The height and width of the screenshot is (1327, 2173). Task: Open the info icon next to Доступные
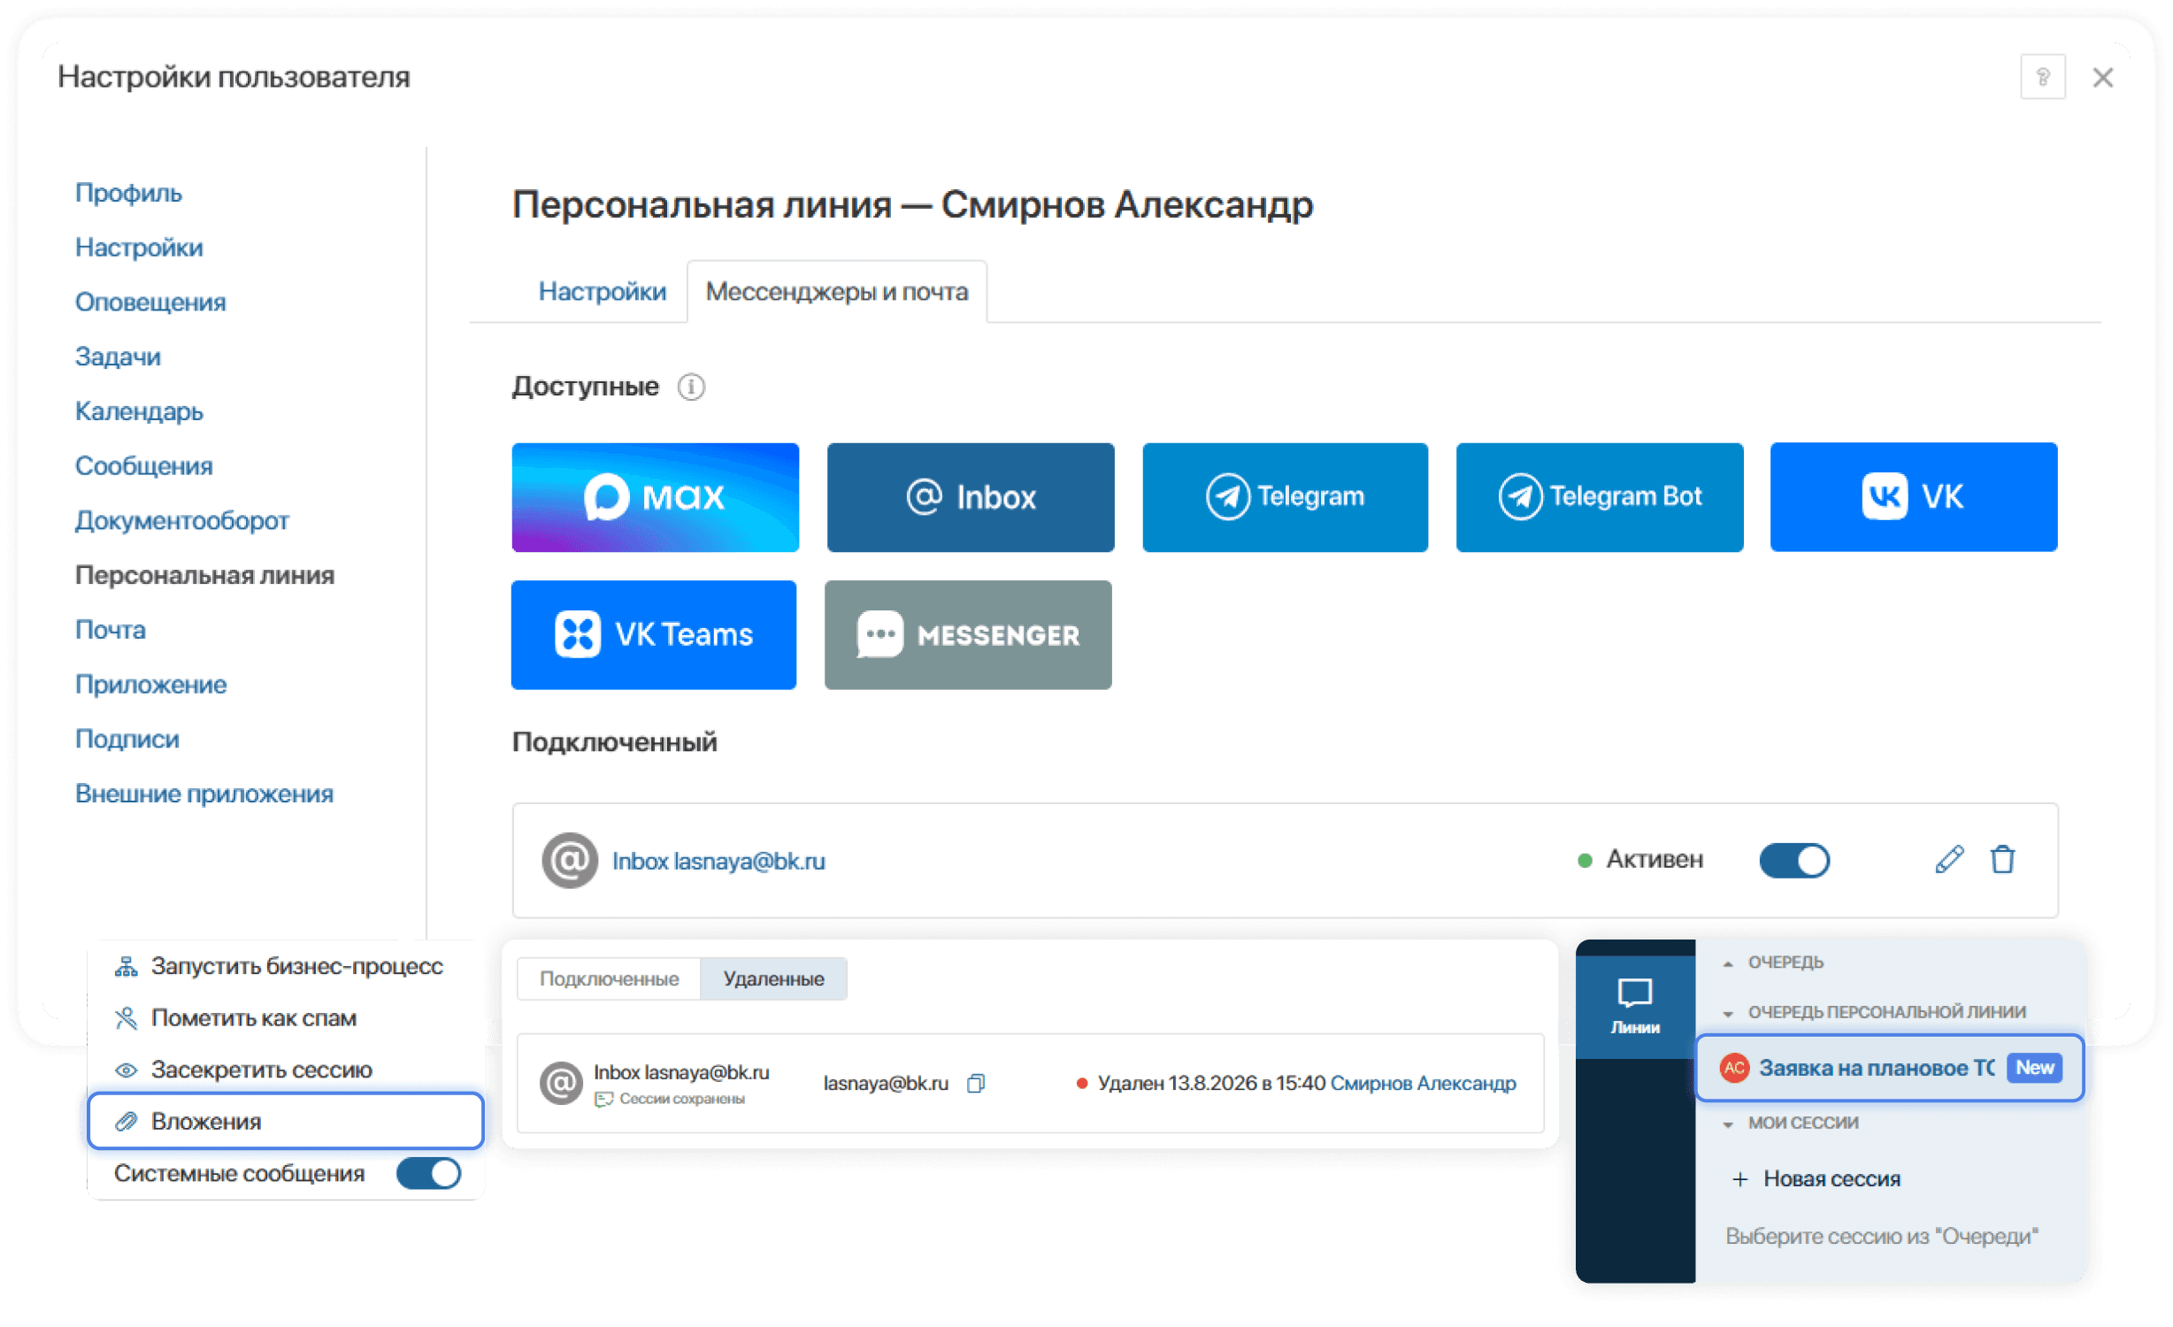691,387
